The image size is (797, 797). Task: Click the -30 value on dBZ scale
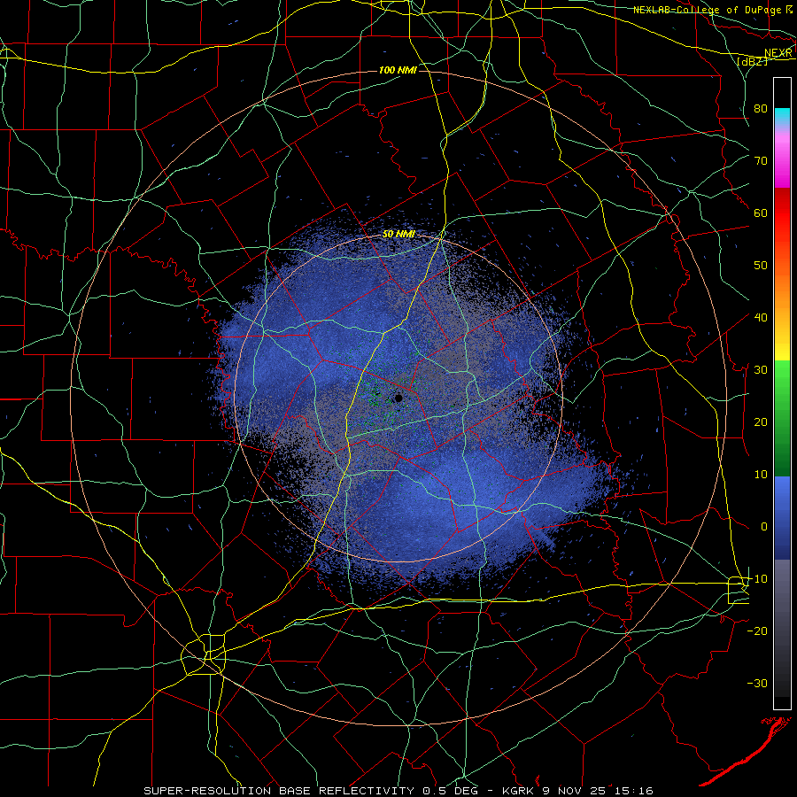pos(757,683)
